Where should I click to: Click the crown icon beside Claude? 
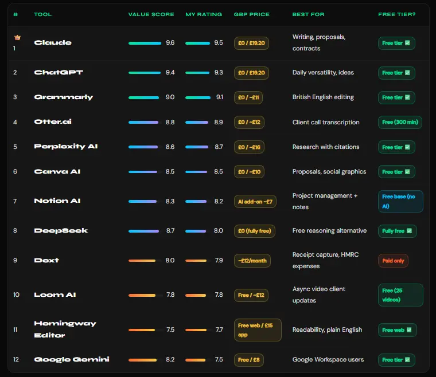pyautogui.click(x=17, y=37)
